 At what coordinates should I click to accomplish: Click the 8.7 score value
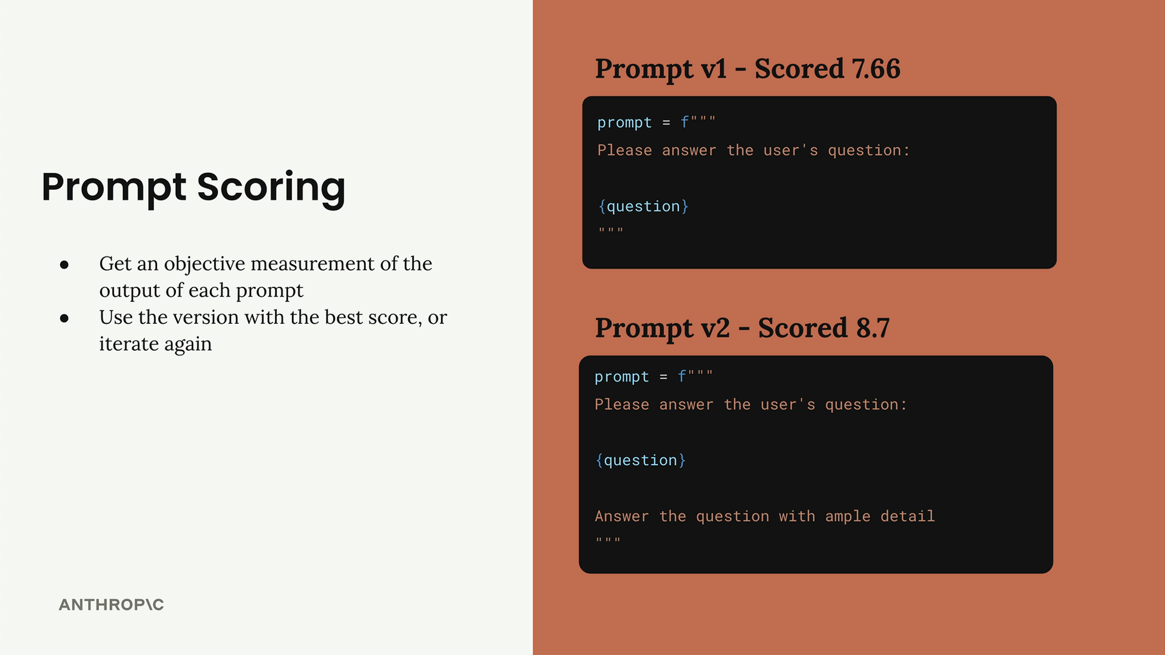click(873, 328)
